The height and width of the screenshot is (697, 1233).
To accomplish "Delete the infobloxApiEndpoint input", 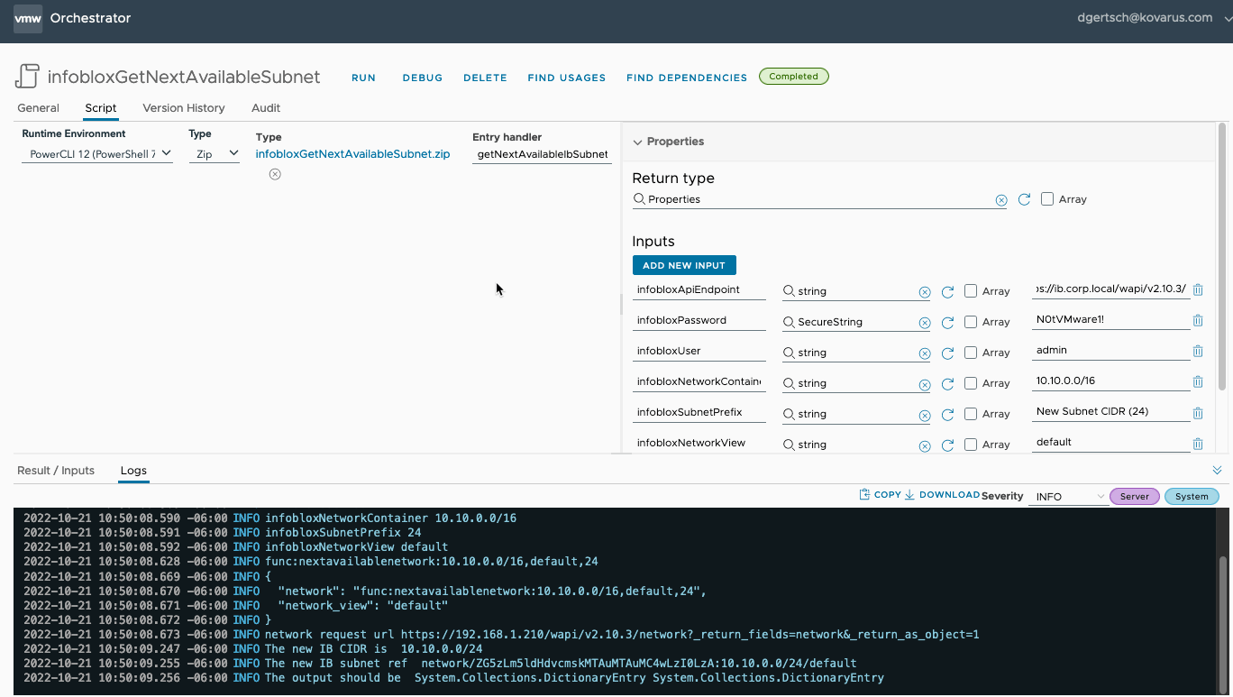I will [1198, 290].
